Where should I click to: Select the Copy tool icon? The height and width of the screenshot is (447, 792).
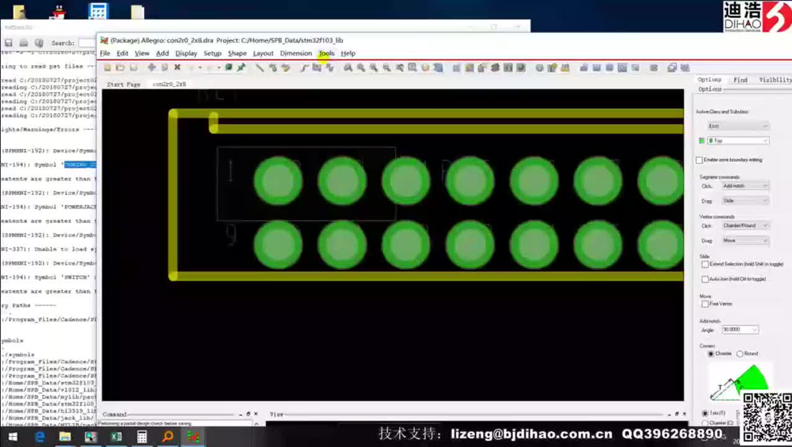click(x=165, y=68)
